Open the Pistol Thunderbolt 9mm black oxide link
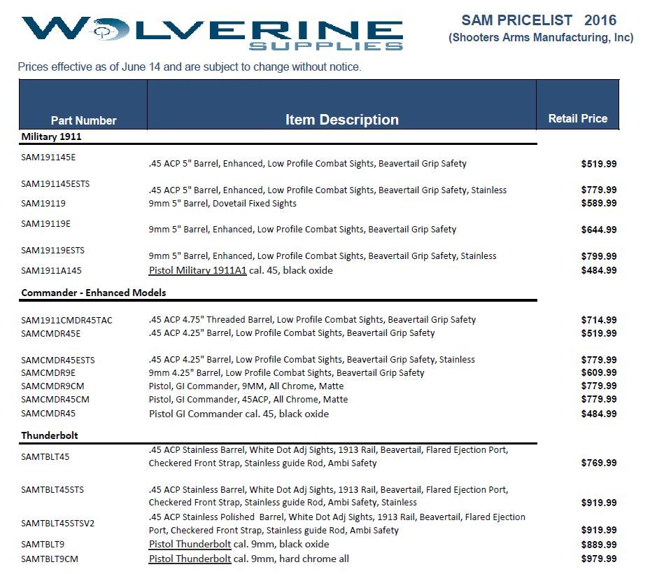This screenshot has height=574, width=650. (190, 544)
